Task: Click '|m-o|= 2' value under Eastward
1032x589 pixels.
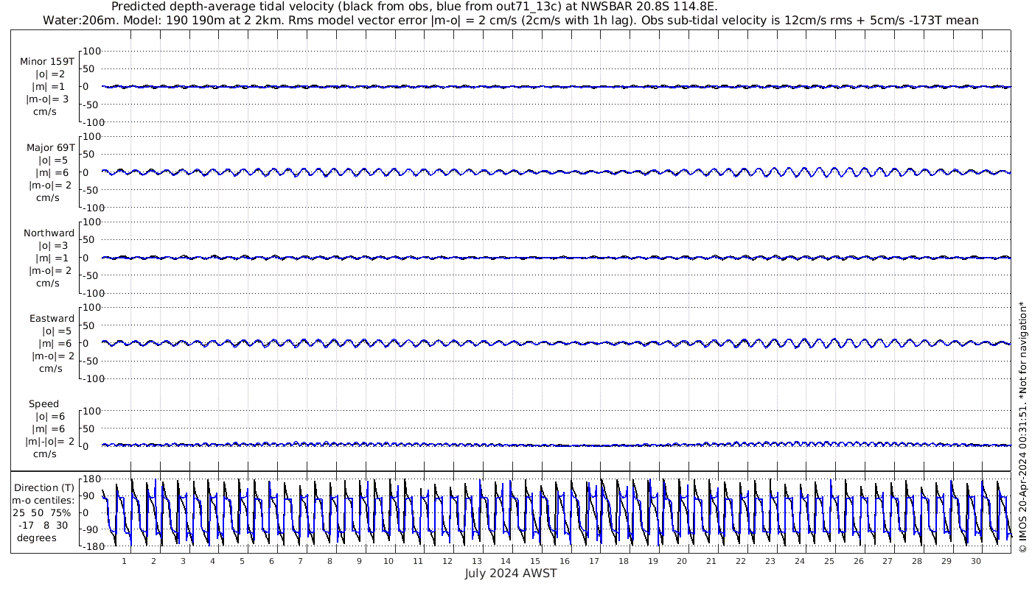Action: click(x=52, y=356)
